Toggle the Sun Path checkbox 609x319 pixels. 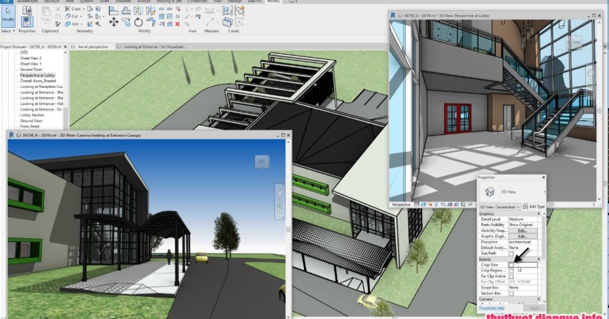(511, 254)
